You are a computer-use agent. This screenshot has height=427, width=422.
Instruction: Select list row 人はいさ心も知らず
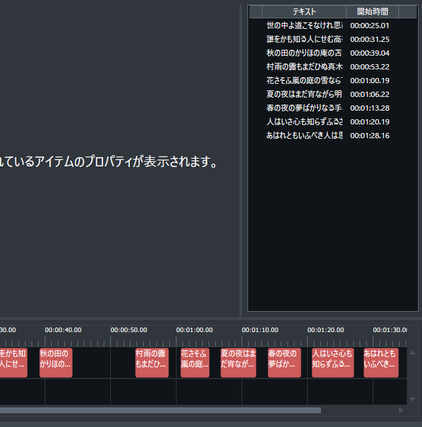333,122
